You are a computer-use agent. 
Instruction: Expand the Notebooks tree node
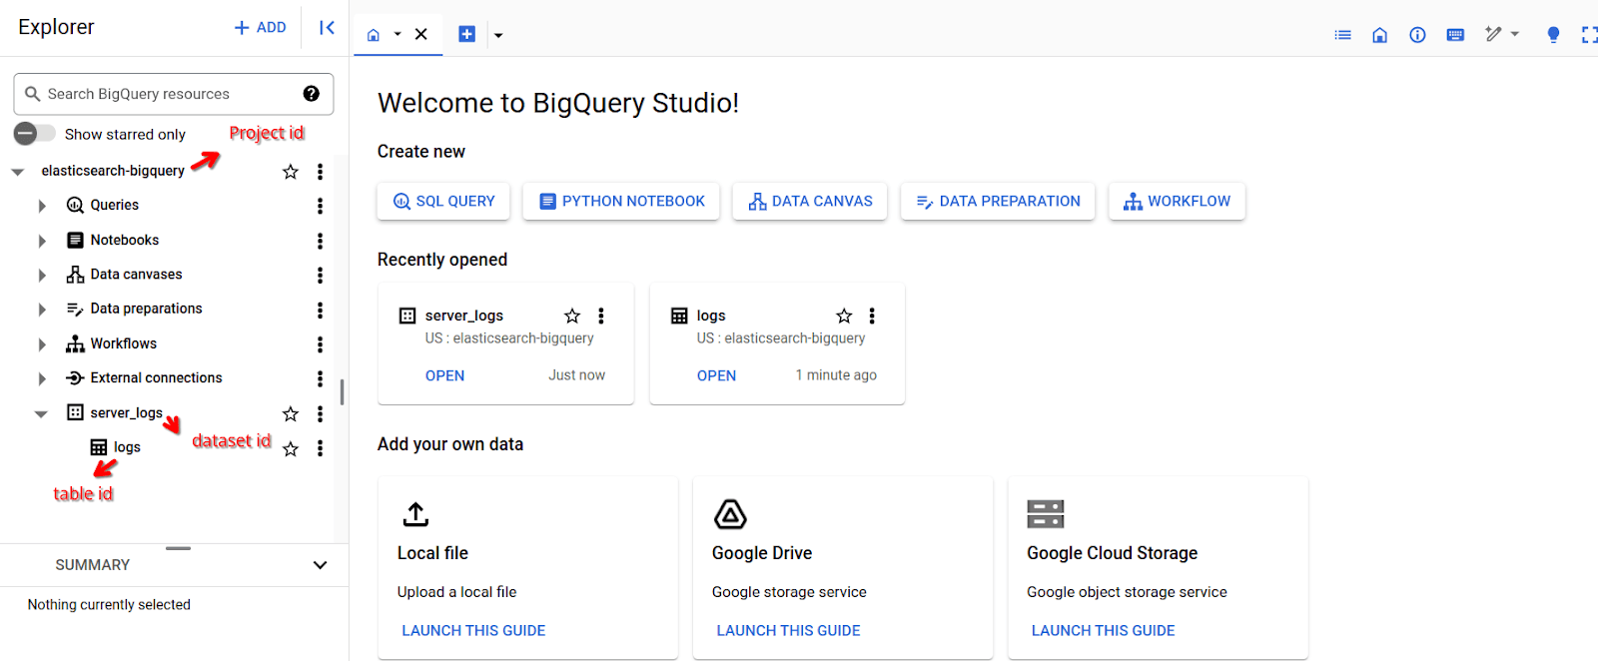click(x=42, y=241)
